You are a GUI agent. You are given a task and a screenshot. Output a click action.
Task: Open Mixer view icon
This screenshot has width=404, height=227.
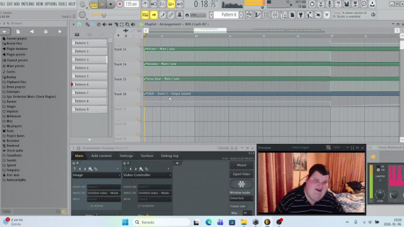pyautogui.click(x=275, y=15)
